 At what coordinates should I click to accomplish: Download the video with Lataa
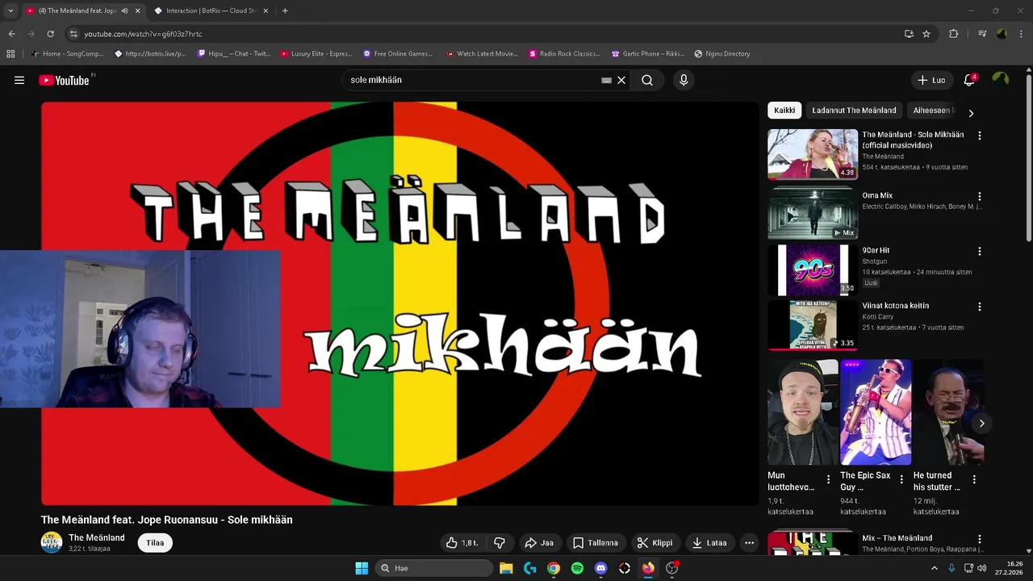709,543
